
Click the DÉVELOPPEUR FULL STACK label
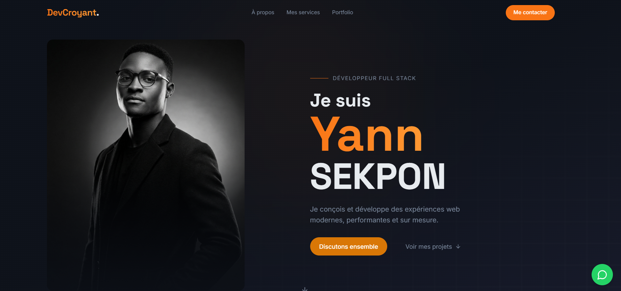tap(374, 78)
